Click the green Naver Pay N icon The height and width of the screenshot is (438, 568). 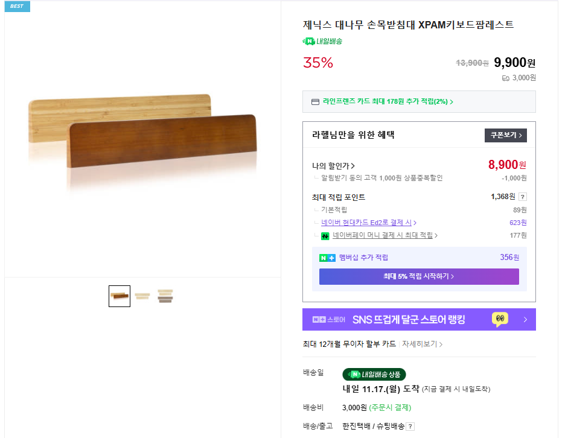click(x=325, y=236)
